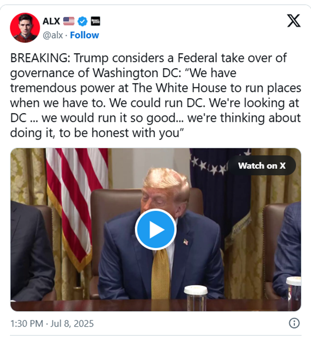This screenshot has height=339, width=311.
Task: Click the blue verified checkmark badge
Action: 83,21
